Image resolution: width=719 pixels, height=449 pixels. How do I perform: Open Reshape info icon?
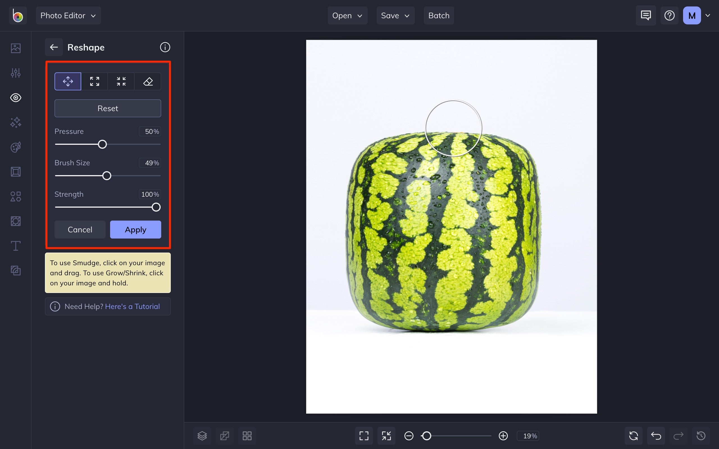(x=165, y=47)
